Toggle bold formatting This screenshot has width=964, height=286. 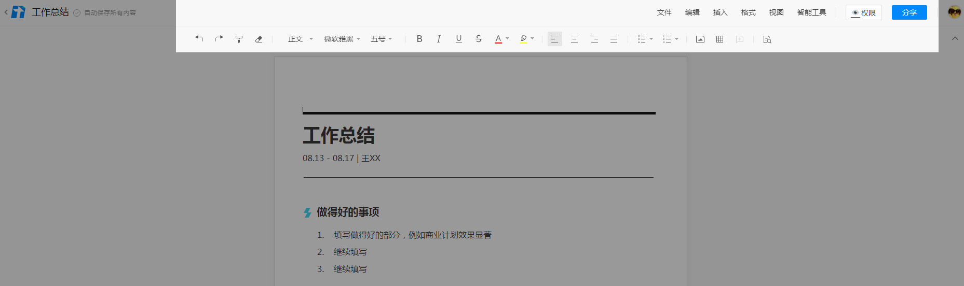pyautogui.click(x=419, y=39)
